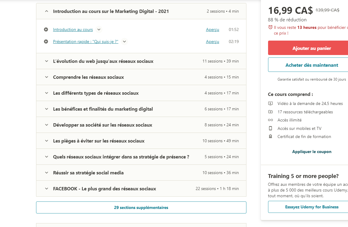This screenshot has width=348, height=227.
Task: Collapse the Introduction au cours section
Action: pyautogui.click(x=47, y=11)
